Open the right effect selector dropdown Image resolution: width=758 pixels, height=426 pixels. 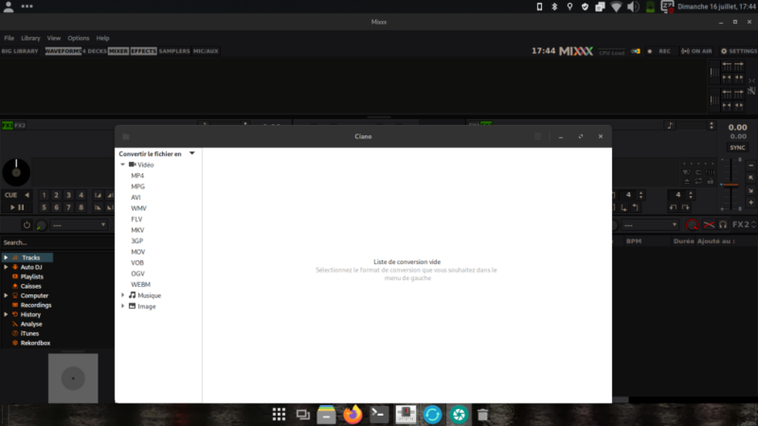[x=650, y=225]
